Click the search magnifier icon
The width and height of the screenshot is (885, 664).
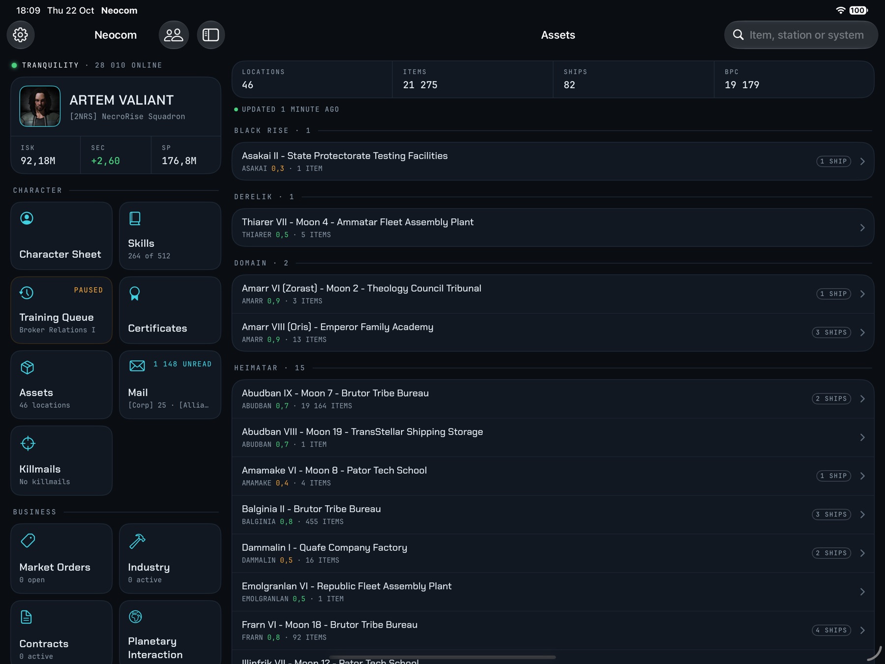[738, 35]
